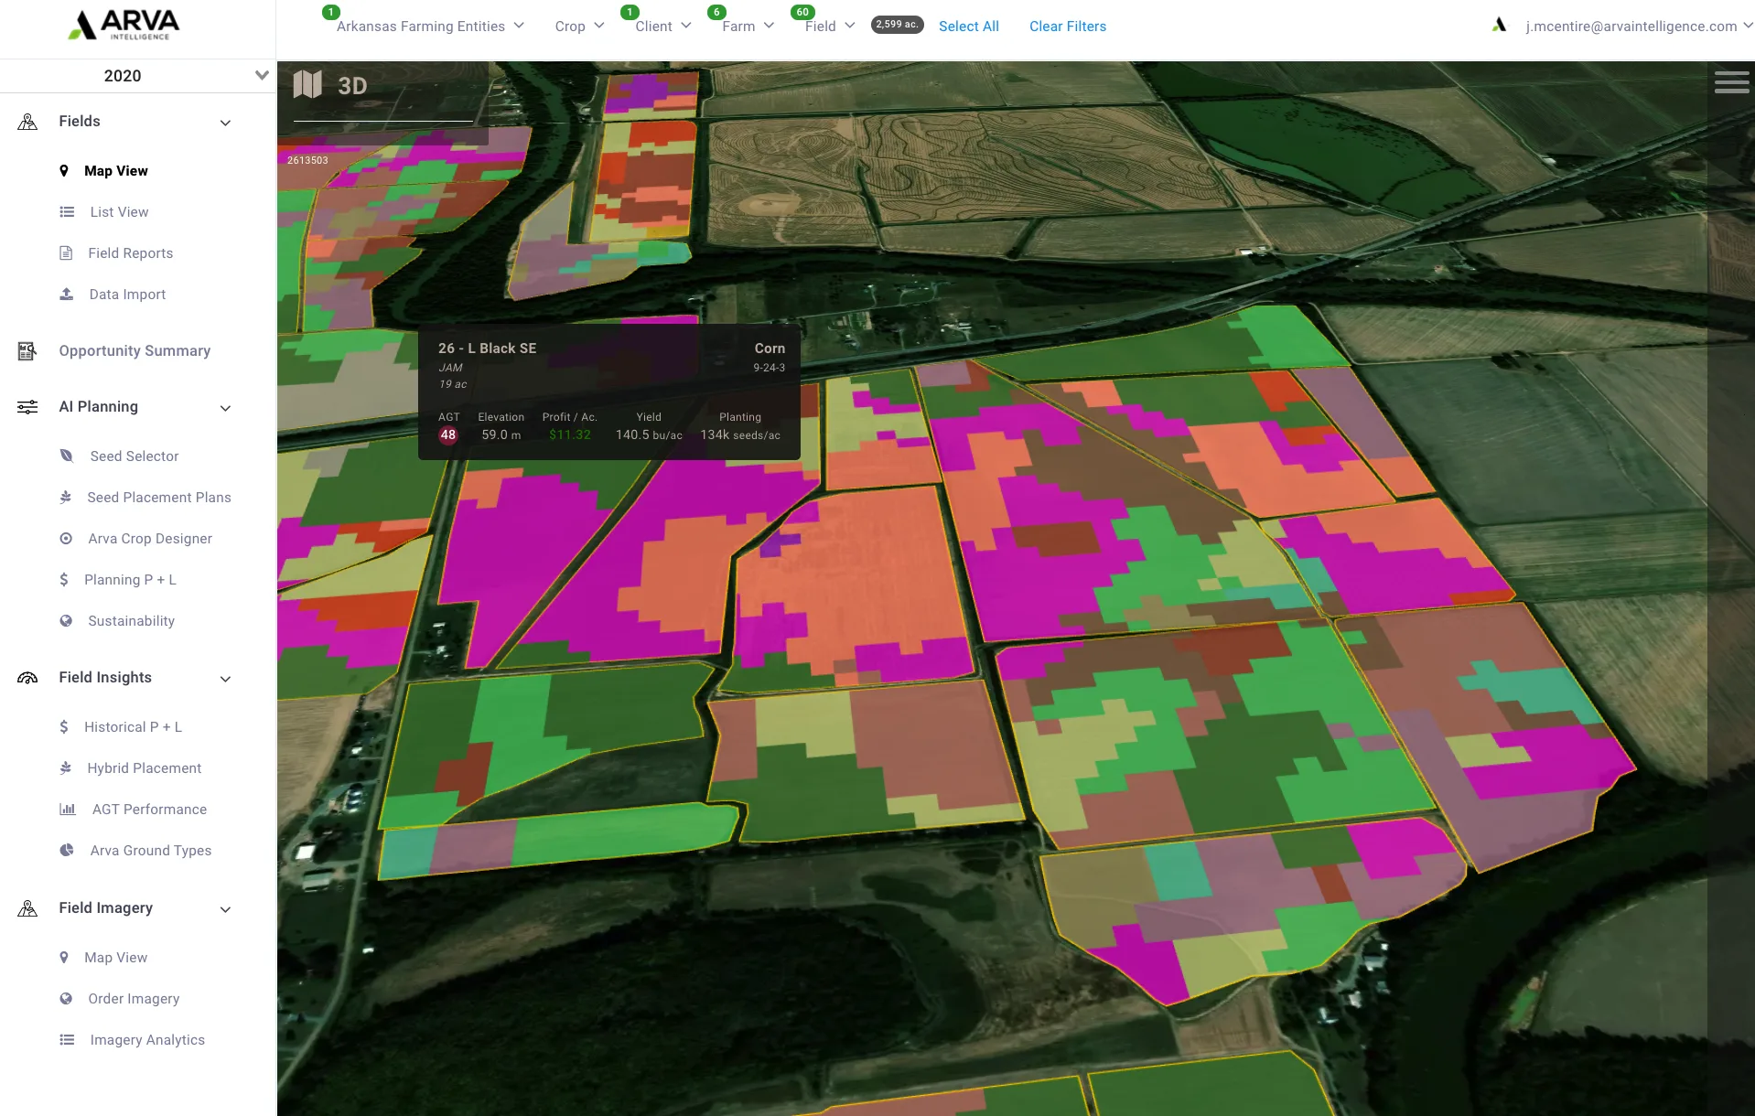Click the Data Import upload icon
This screenshot has width=1755, height=1116.
pos(66,295)
